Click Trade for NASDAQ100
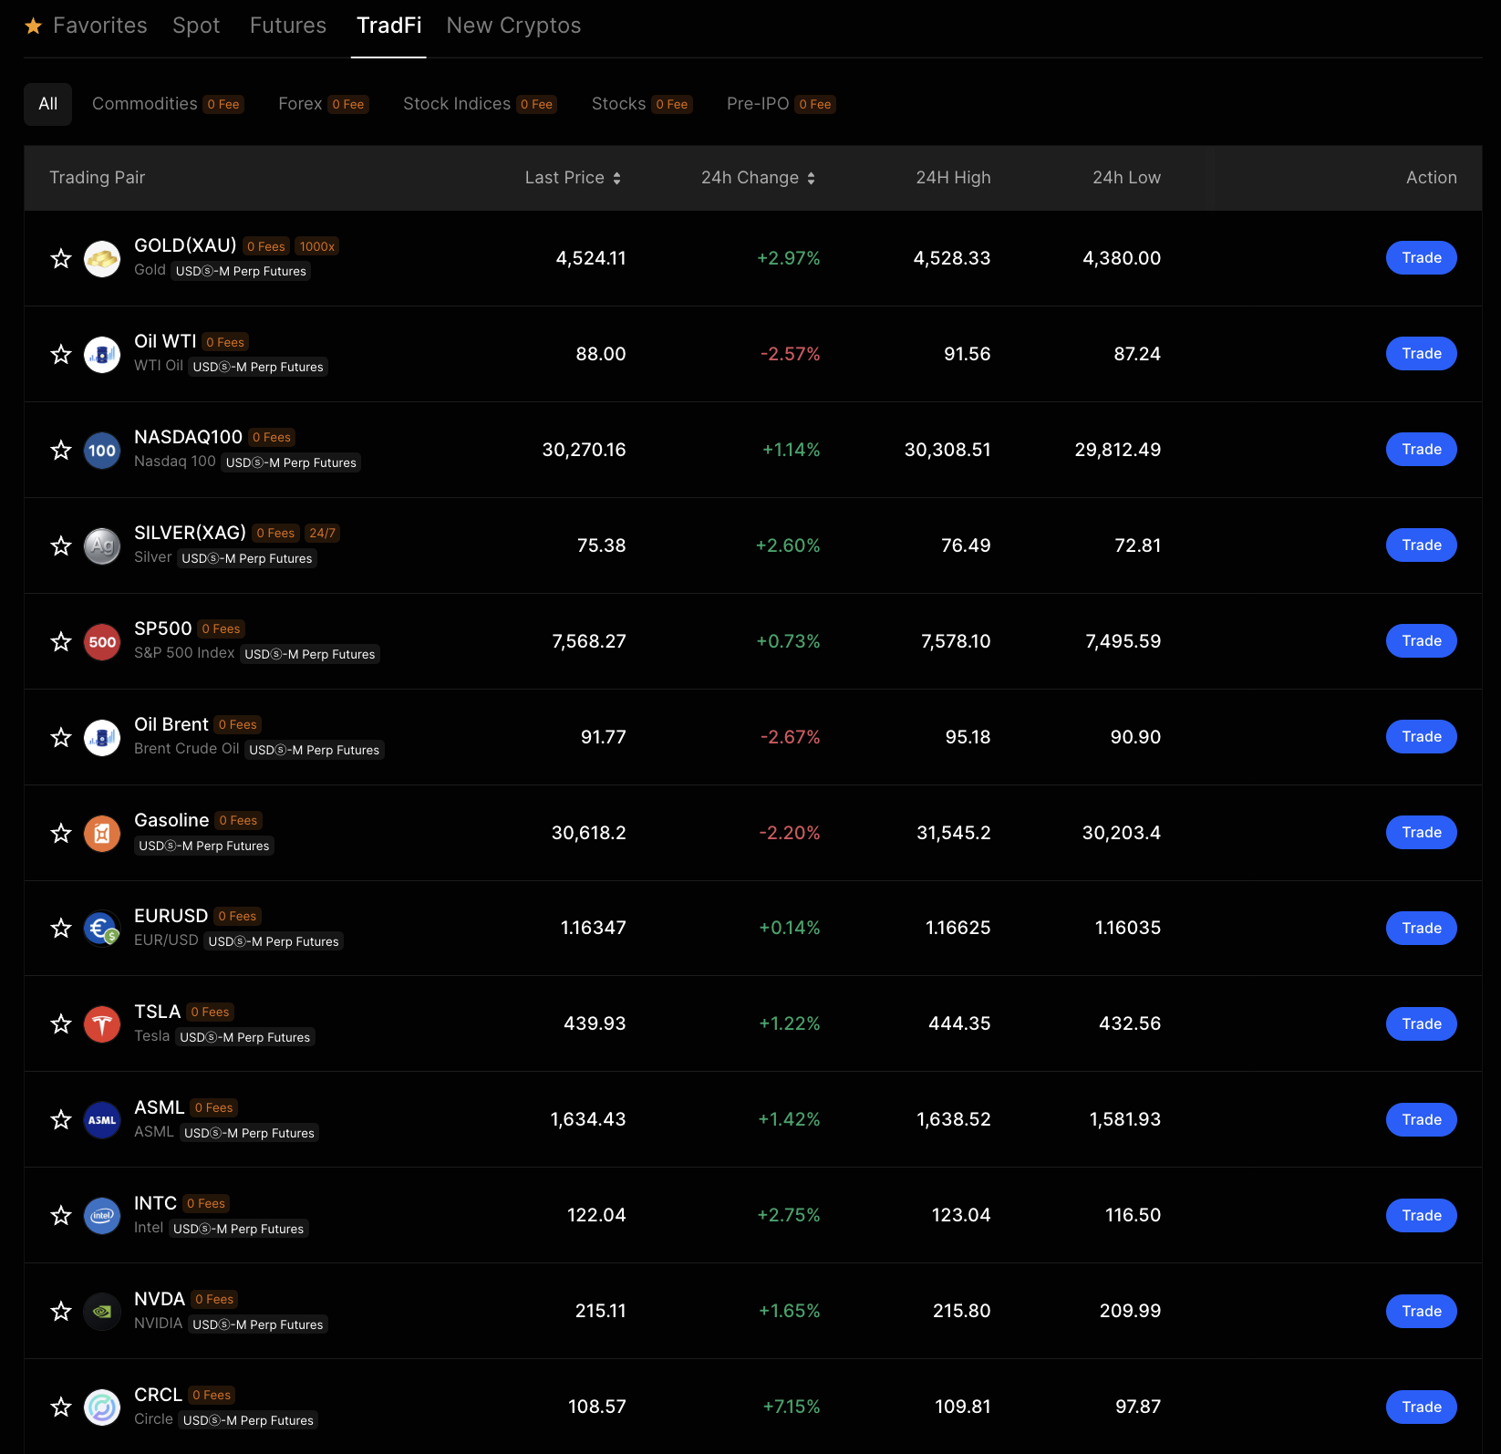This screenshot has height=1454, width=1501. tap(1422, 450)
